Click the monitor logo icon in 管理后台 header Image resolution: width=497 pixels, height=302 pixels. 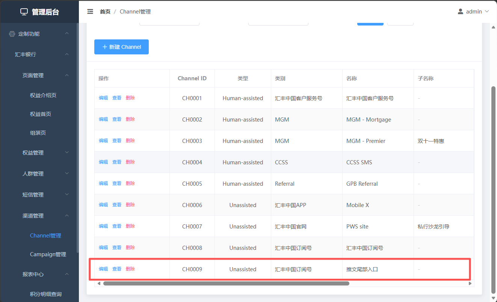click(x=24, y=12)
